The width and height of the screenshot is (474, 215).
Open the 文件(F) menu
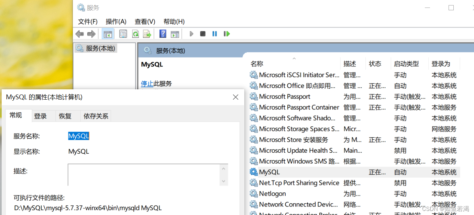(x=88, y=22)
